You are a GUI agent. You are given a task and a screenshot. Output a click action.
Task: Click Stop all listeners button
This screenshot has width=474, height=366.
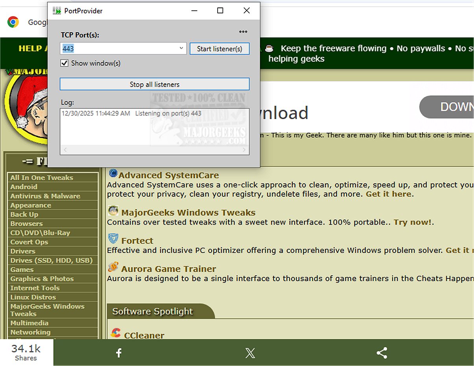tap(155, 84)
